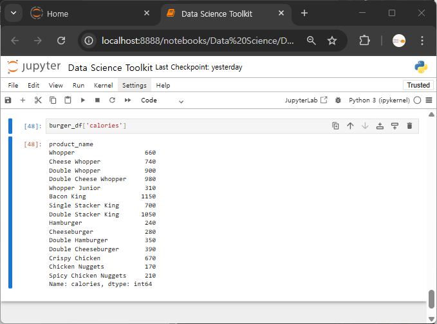The height and width of the screenshot is (324, 437).
Task: Restart the kernel with circular arrow icon
Action: pyautogui.click(x=113, y=100)
